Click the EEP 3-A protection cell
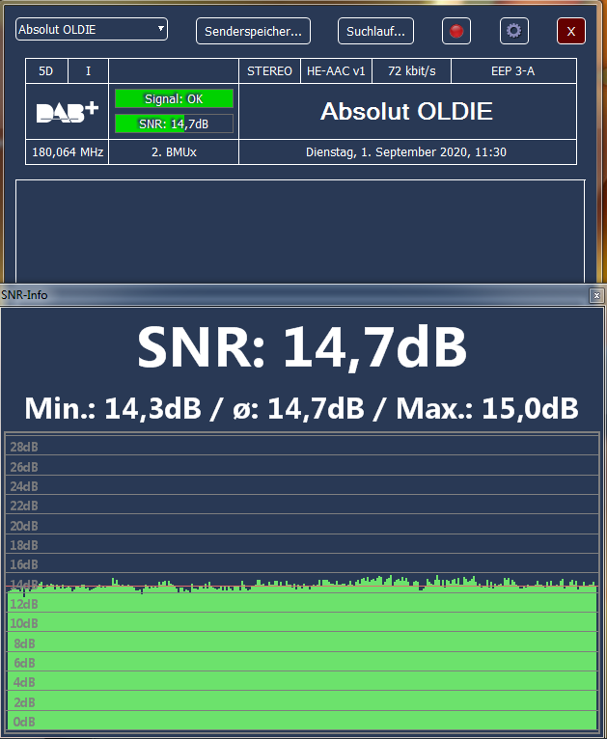607x739 pixels. tap(513, 71)
